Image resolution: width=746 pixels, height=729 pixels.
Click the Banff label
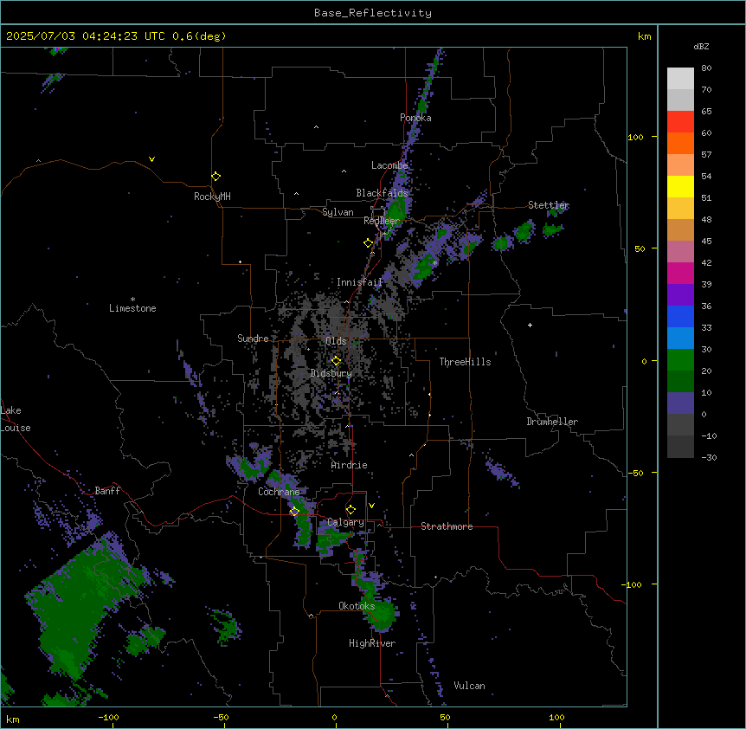tap(107, 491)
